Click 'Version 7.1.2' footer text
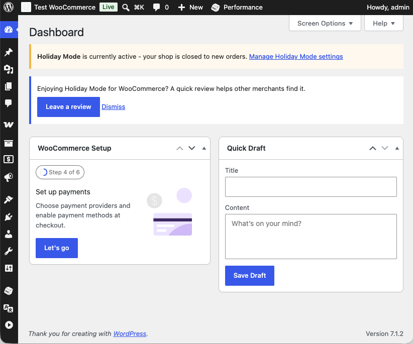This screenshot has height=344, width=413. (384, 334)
